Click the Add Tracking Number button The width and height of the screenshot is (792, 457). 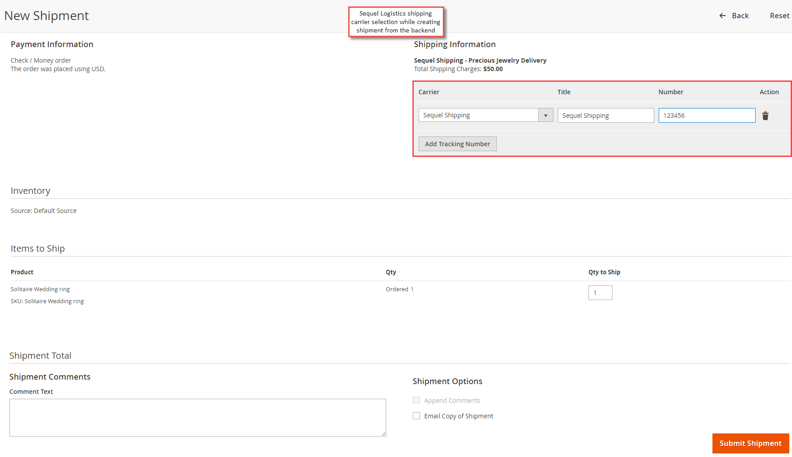coord(457,144)
